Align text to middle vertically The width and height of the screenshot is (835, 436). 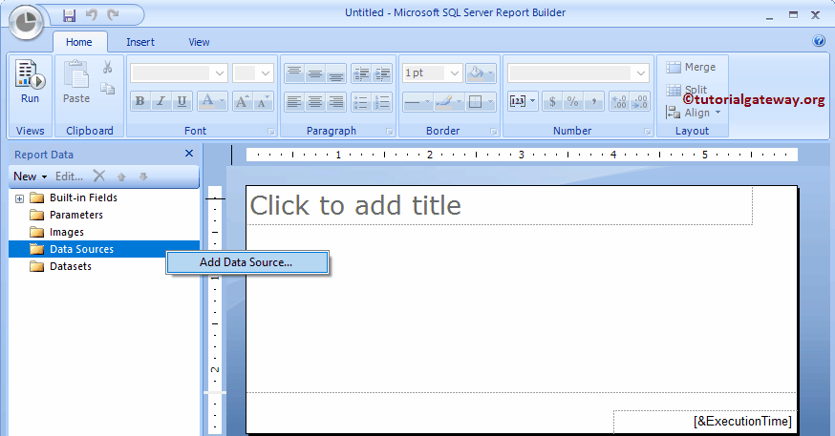point(314,73)
